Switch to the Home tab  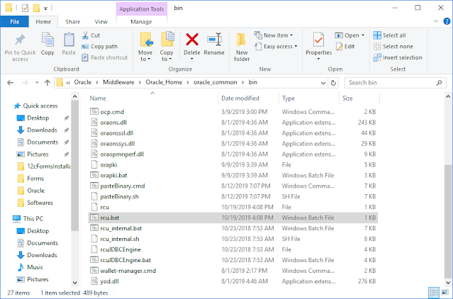click(43, 22)
